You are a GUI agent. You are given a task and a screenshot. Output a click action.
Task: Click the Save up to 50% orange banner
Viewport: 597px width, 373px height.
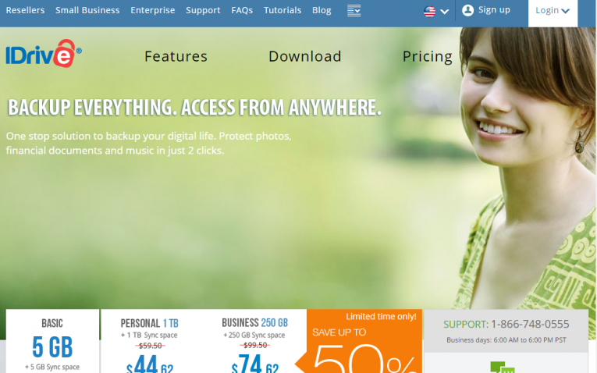[x=364, y=341]
